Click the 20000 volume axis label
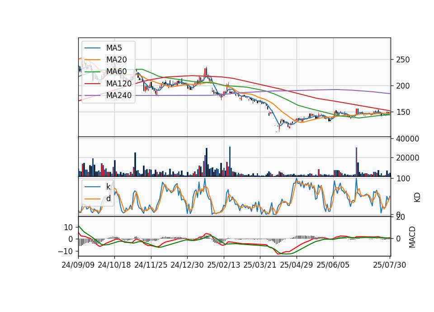 pyautogui.click(x=407, y=158)
